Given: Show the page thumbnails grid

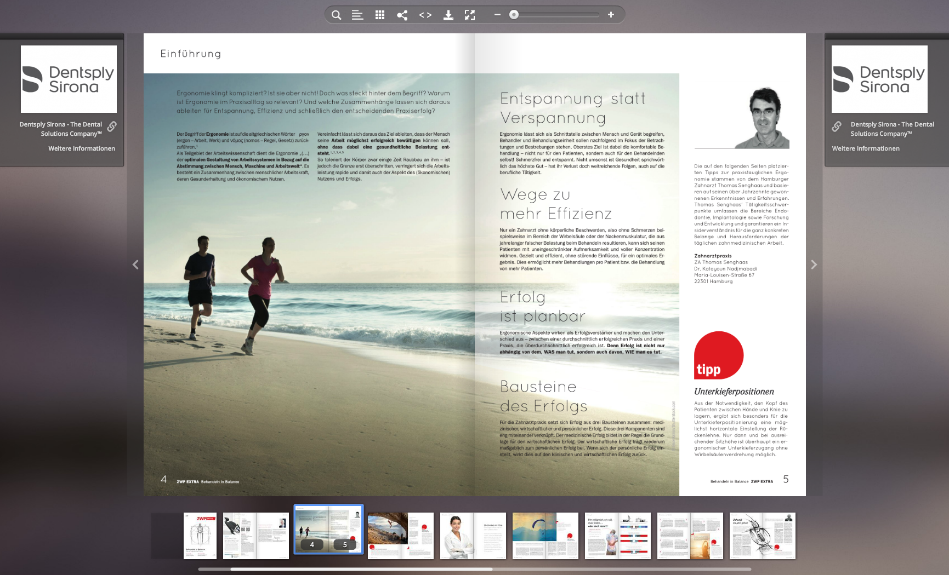Looking at the screenshot, I should pyautogui.click(x=380, y=15).
